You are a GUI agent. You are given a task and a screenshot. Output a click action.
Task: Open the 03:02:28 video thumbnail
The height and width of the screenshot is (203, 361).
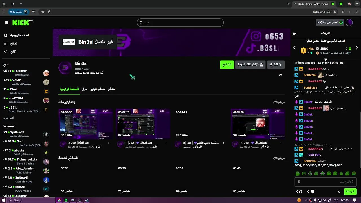[143, 124]
